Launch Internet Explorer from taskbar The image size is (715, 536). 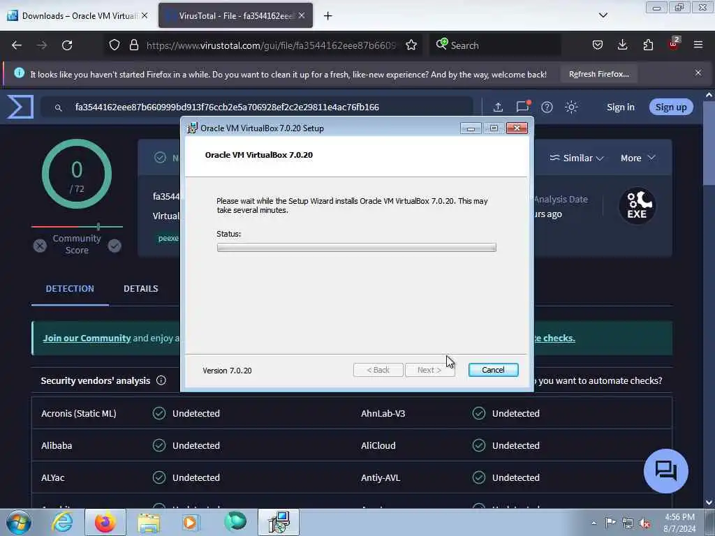62,522
